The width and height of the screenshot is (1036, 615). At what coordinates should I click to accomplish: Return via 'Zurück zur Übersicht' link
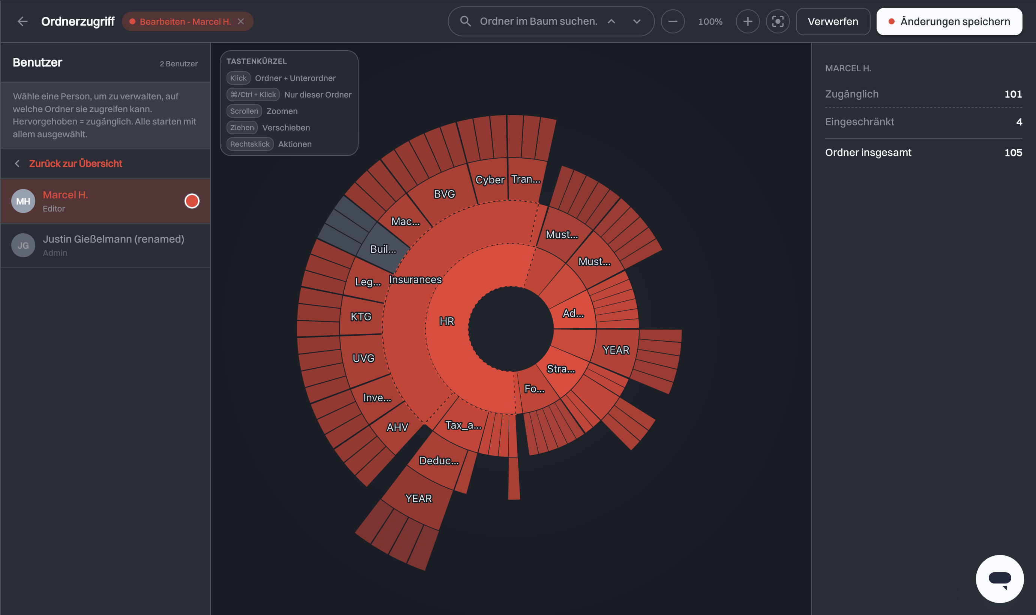(x=75, y=163)
